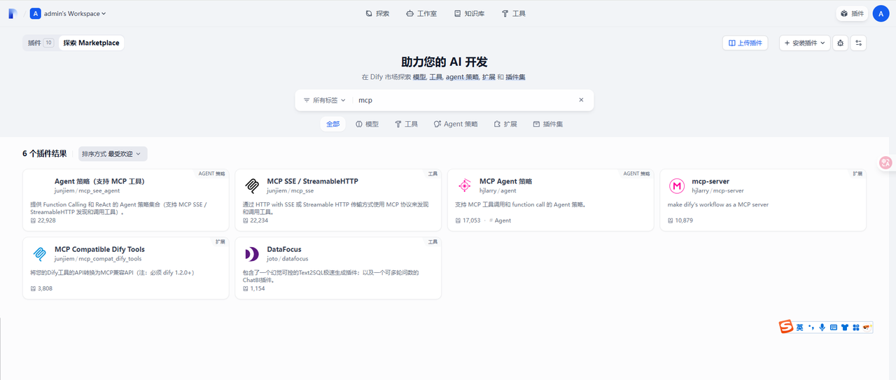
Task: Filter by 工具 category below search
Action: coord(406,124)
